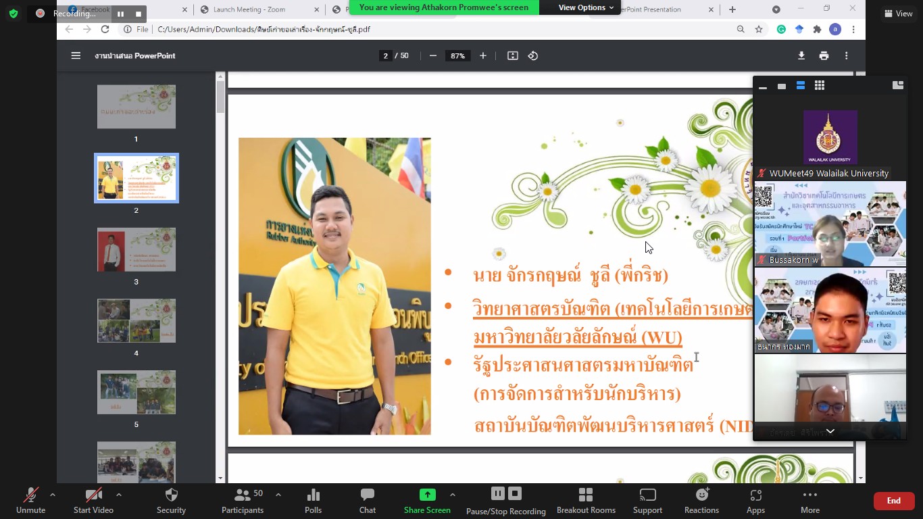Rotate the PDF page counterclockwise

tap(533, 56)
